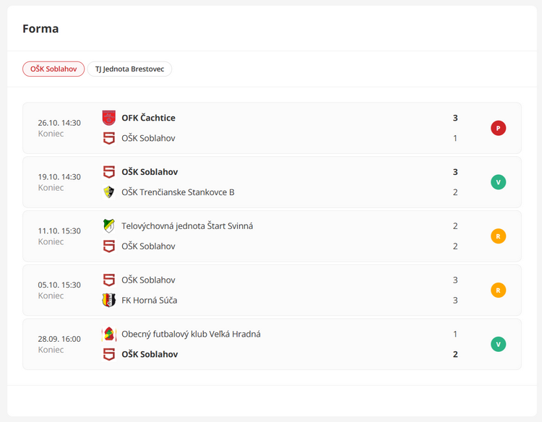The image size is (542, 422).
Task: Switch to TJ Jednota Brestovec tab
Action: click(x=129, y=69)
